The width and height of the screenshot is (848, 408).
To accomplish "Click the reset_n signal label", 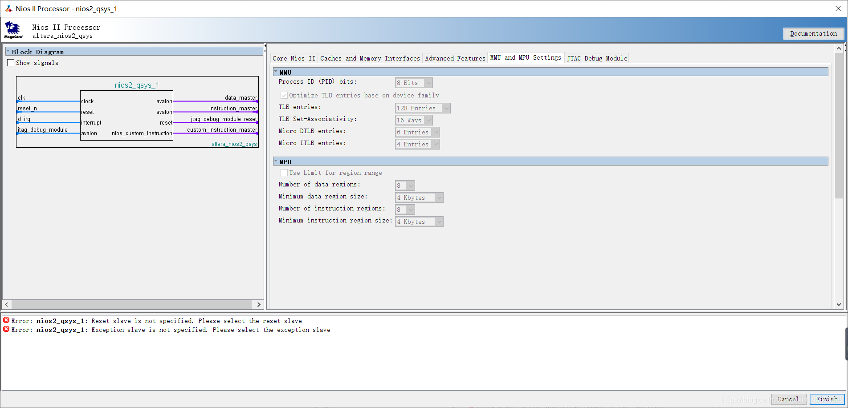I will [27, 108].
